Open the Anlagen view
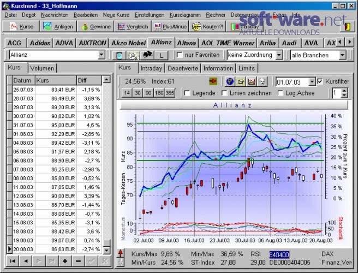The image size is (358, 273). (x=58, y=27)
